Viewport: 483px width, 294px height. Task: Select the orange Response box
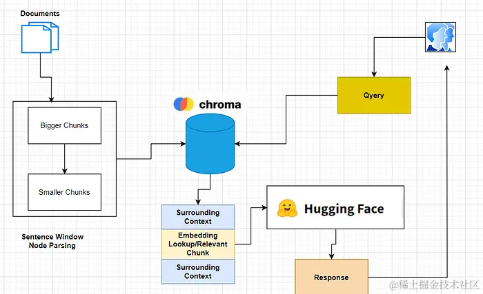tap(331, 277)
